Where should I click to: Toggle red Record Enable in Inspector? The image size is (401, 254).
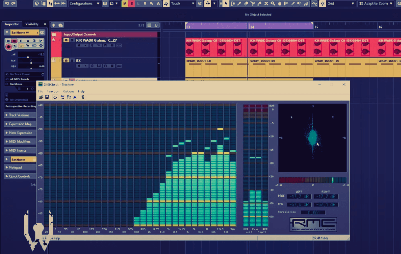[9, 46]
